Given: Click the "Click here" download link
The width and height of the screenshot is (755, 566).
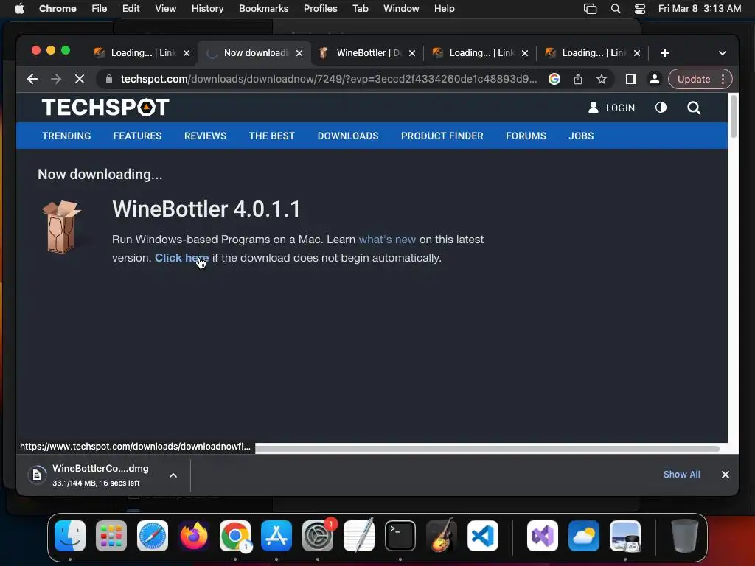Looking at the screenshot, I should coord(181,257).
